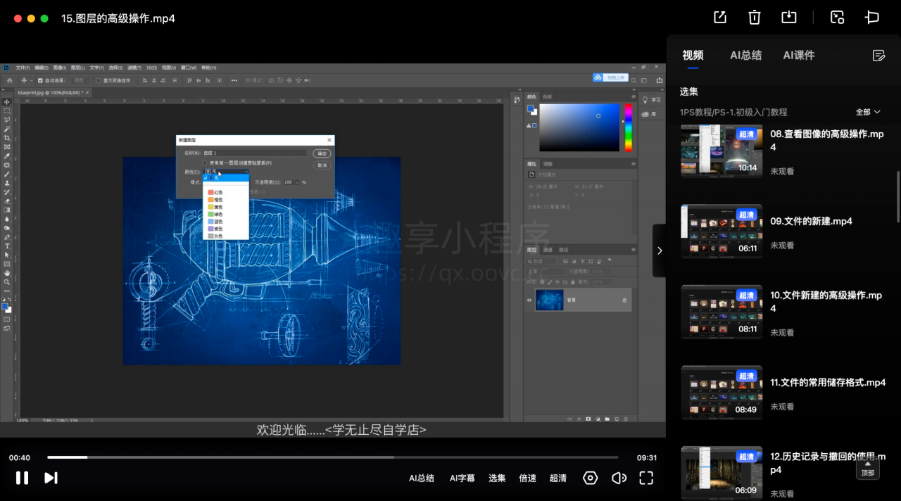Click the 顶部 back-to-top button
901x501 pixels.
[867, 468]
